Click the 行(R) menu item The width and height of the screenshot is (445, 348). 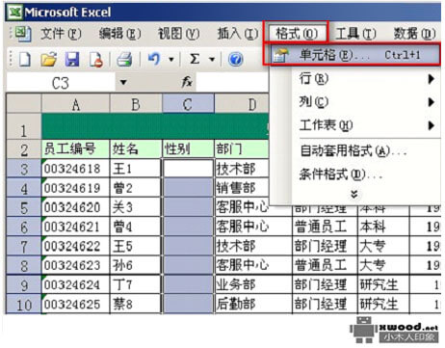pos(354,79)
